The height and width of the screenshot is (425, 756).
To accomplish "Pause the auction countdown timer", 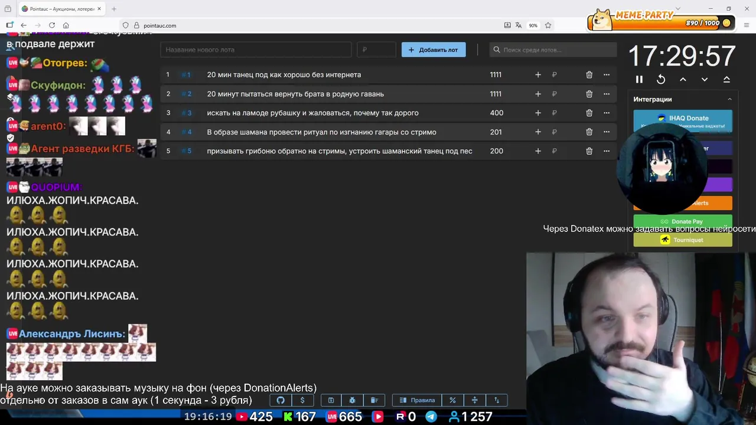I will pos(639,79).
